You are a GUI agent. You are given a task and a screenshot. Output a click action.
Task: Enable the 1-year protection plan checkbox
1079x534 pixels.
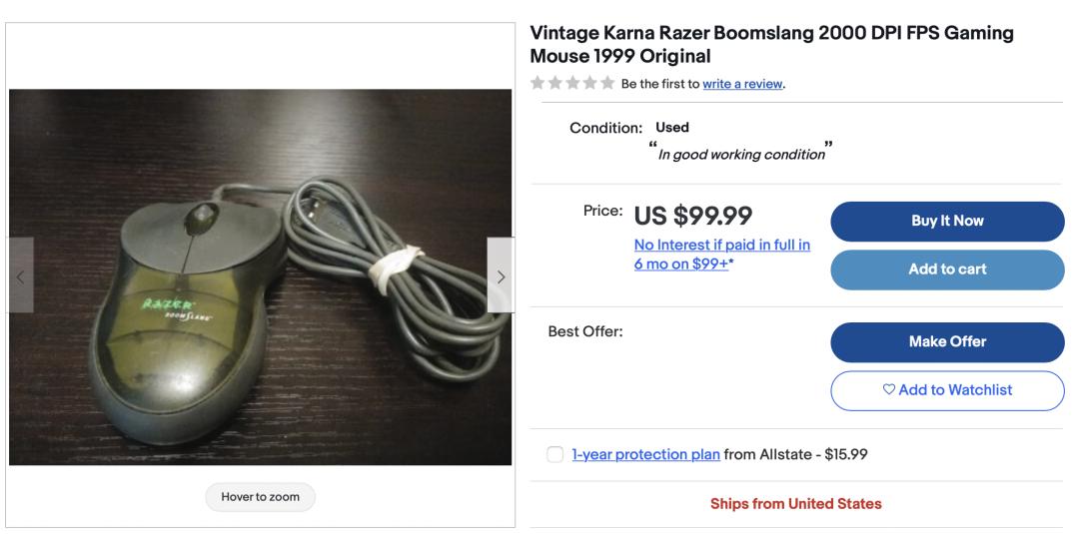[554, 455]
